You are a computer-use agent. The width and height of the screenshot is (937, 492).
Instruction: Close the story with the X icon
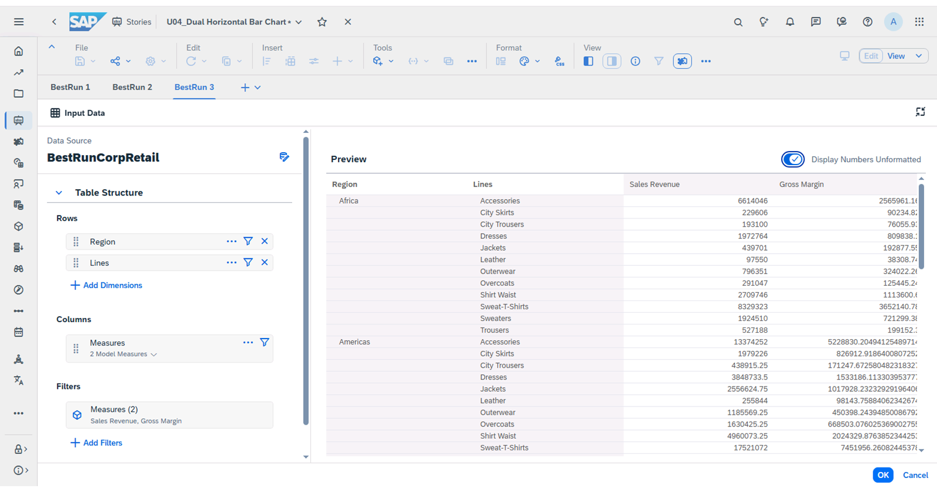point(348,22)
